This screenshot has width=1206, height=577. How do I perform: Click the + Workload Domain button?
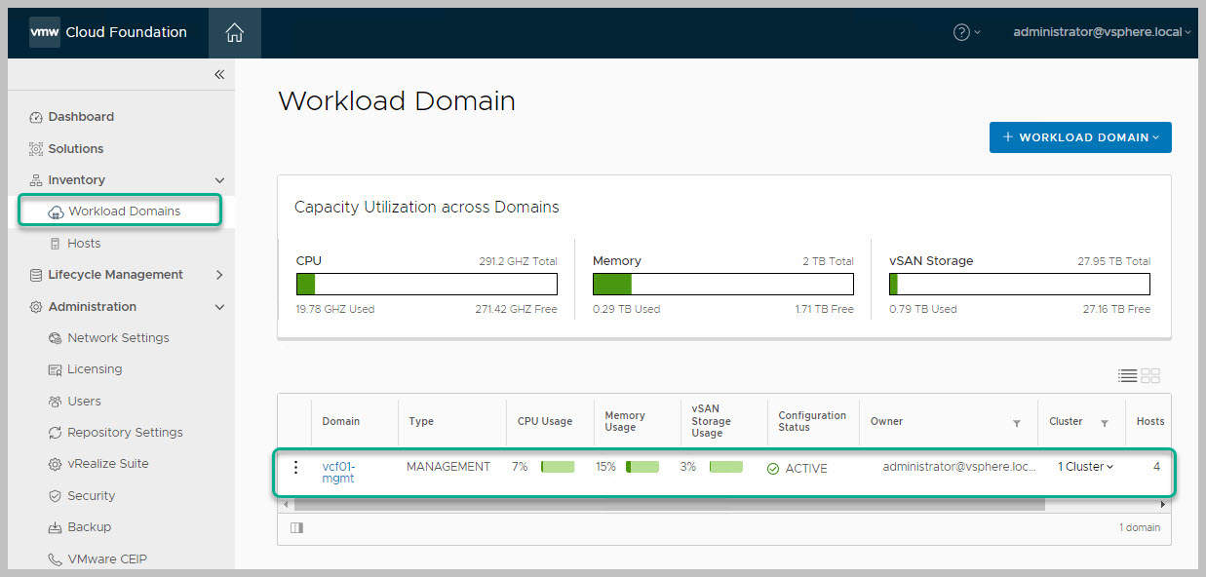coord(1080,137)
